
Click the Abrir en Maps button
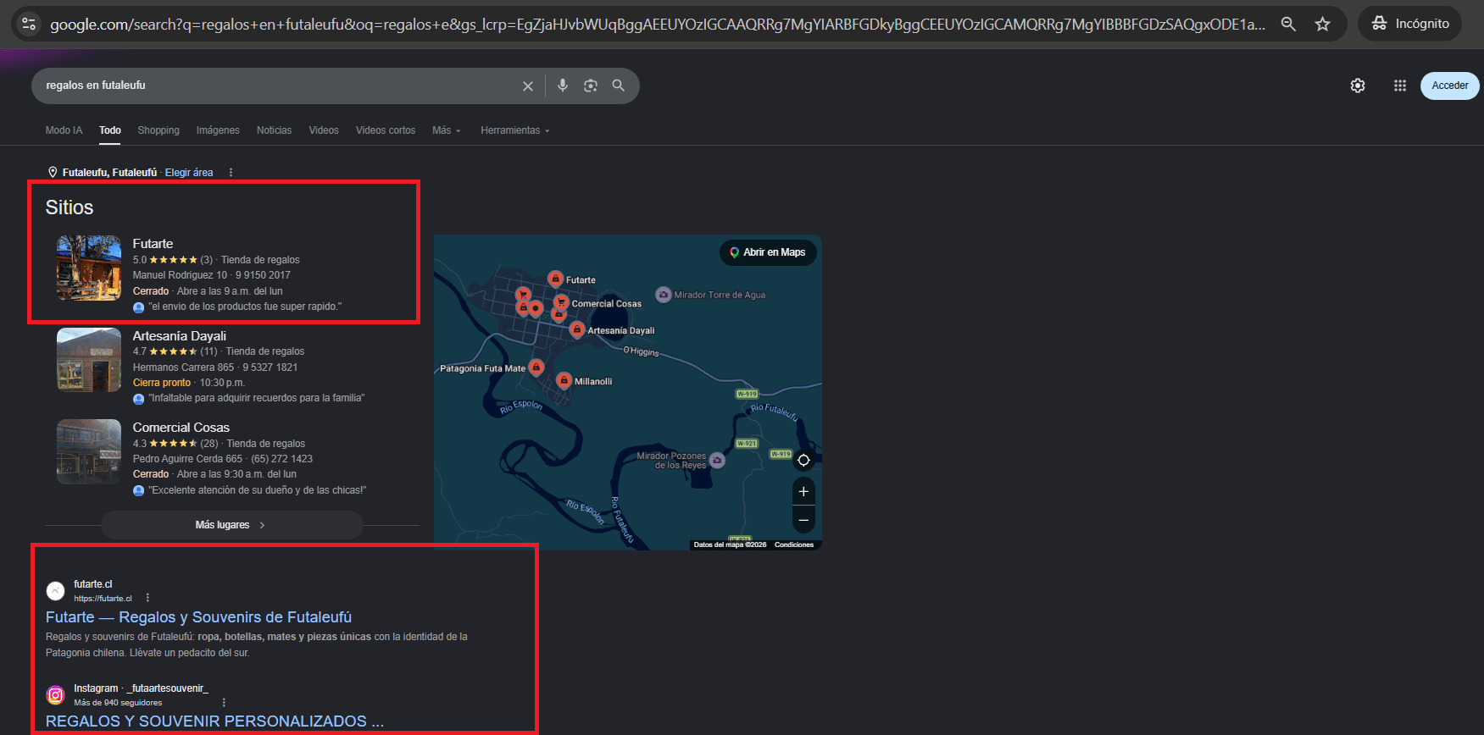tap(768, 252)
